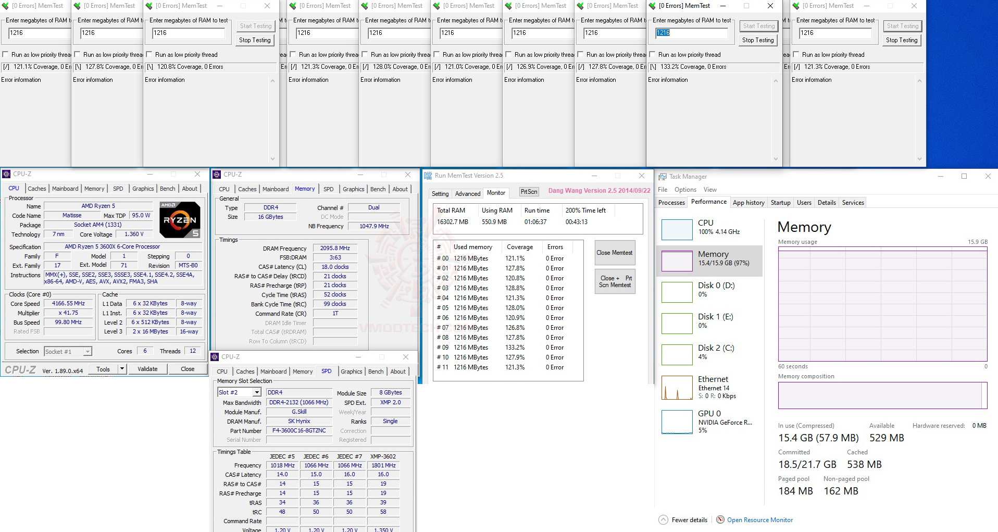
Task: Open the App history tab in Task Manager
Action: (749, 203)
